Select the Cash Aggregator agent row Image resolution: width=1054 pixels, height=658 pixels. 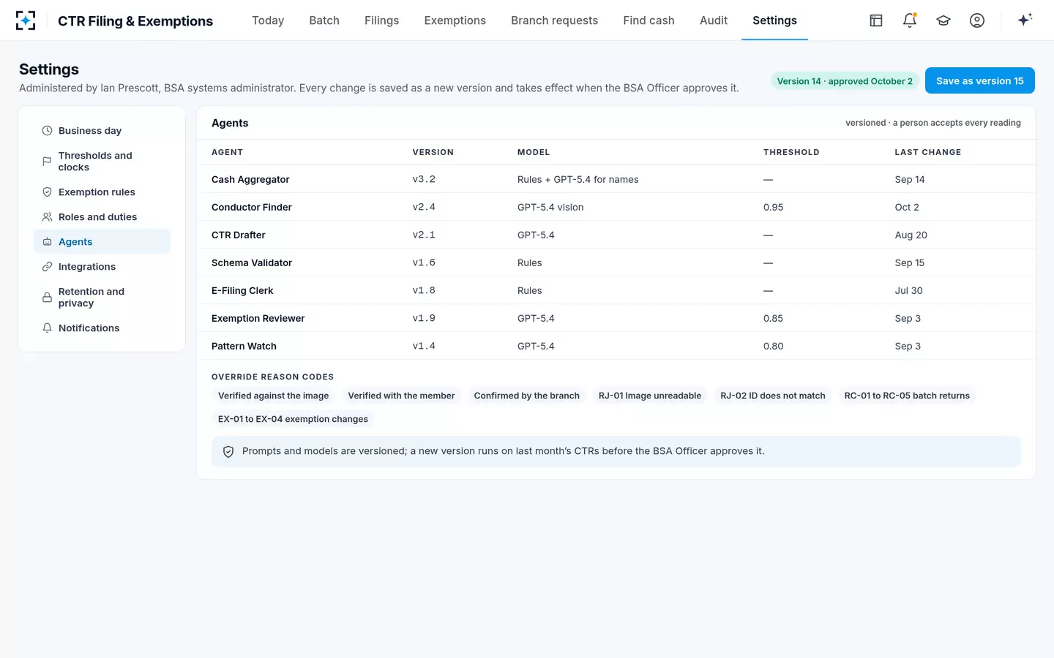pyautogui.click(x=616, y=179)
